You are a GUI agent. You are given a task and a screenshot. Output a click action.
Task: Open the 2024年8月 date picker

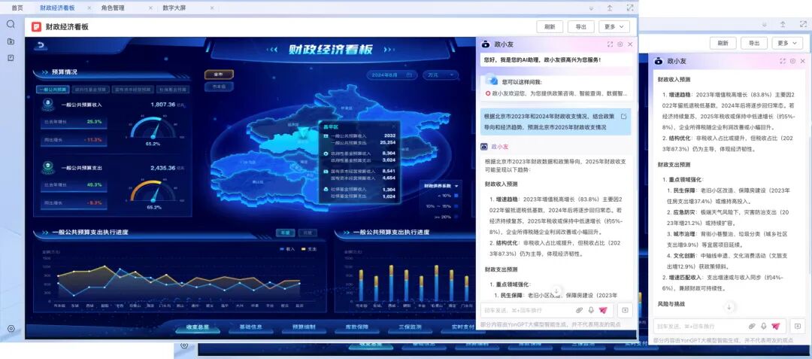click(x=391, y=75)
